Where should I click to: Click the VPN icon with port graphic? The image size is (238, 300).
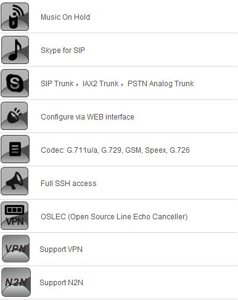click(x=14, y=216)
